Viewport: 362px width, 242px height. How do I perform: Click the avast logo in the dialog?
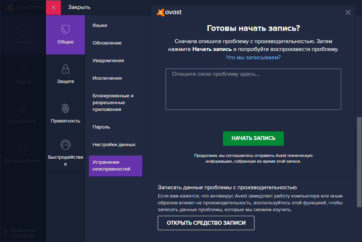click(169, 12)
